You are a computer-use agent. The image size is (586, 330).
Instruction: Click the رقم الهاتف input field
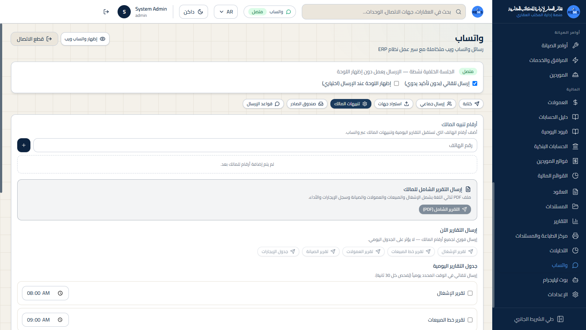[255, 145]
